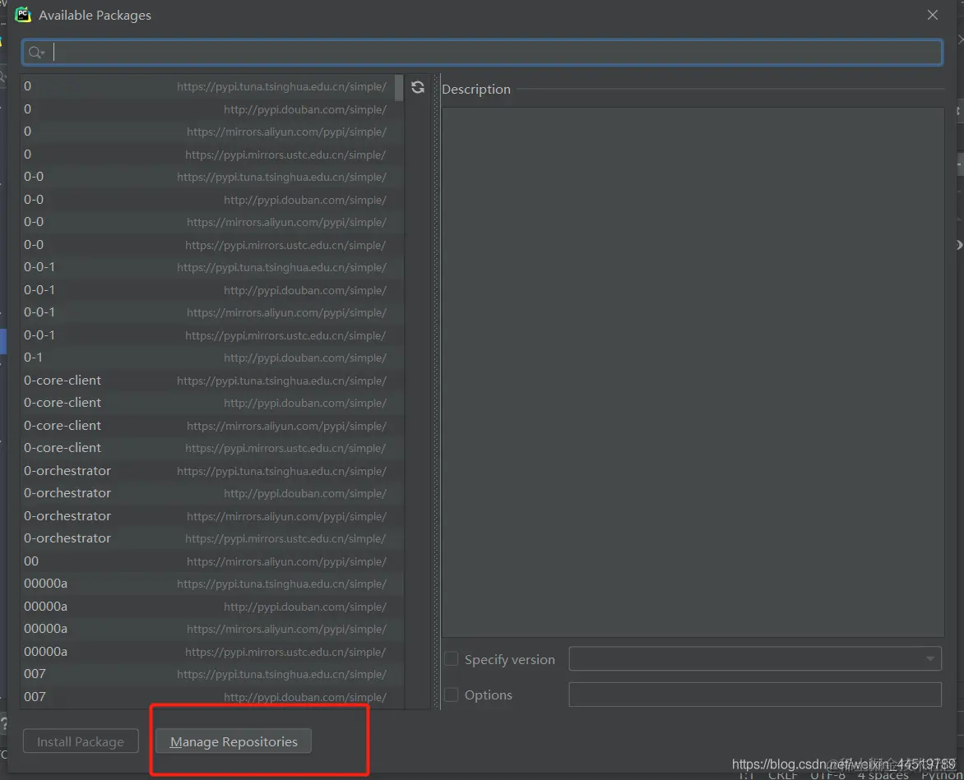The width and height of the screenshot is (964, 780).
Task: Click the Install Package button
Action: click(81, 741)
